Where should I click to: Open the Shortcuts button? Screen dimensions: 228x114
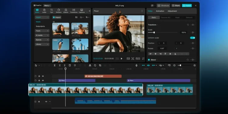tap(163, 5)
